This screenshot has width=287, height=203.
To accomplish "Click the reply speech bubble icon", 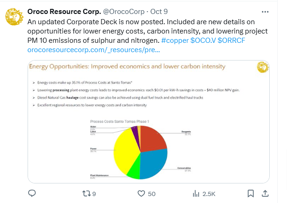I will pos(32,193).
